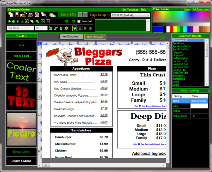Center-align the text
Image resolution: width=212 pixels, height=172 pixels.
[x=85, y=29]
